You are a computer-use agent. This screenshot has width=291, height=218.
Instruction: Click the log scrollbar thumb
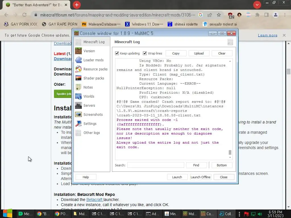pos(230,152)
